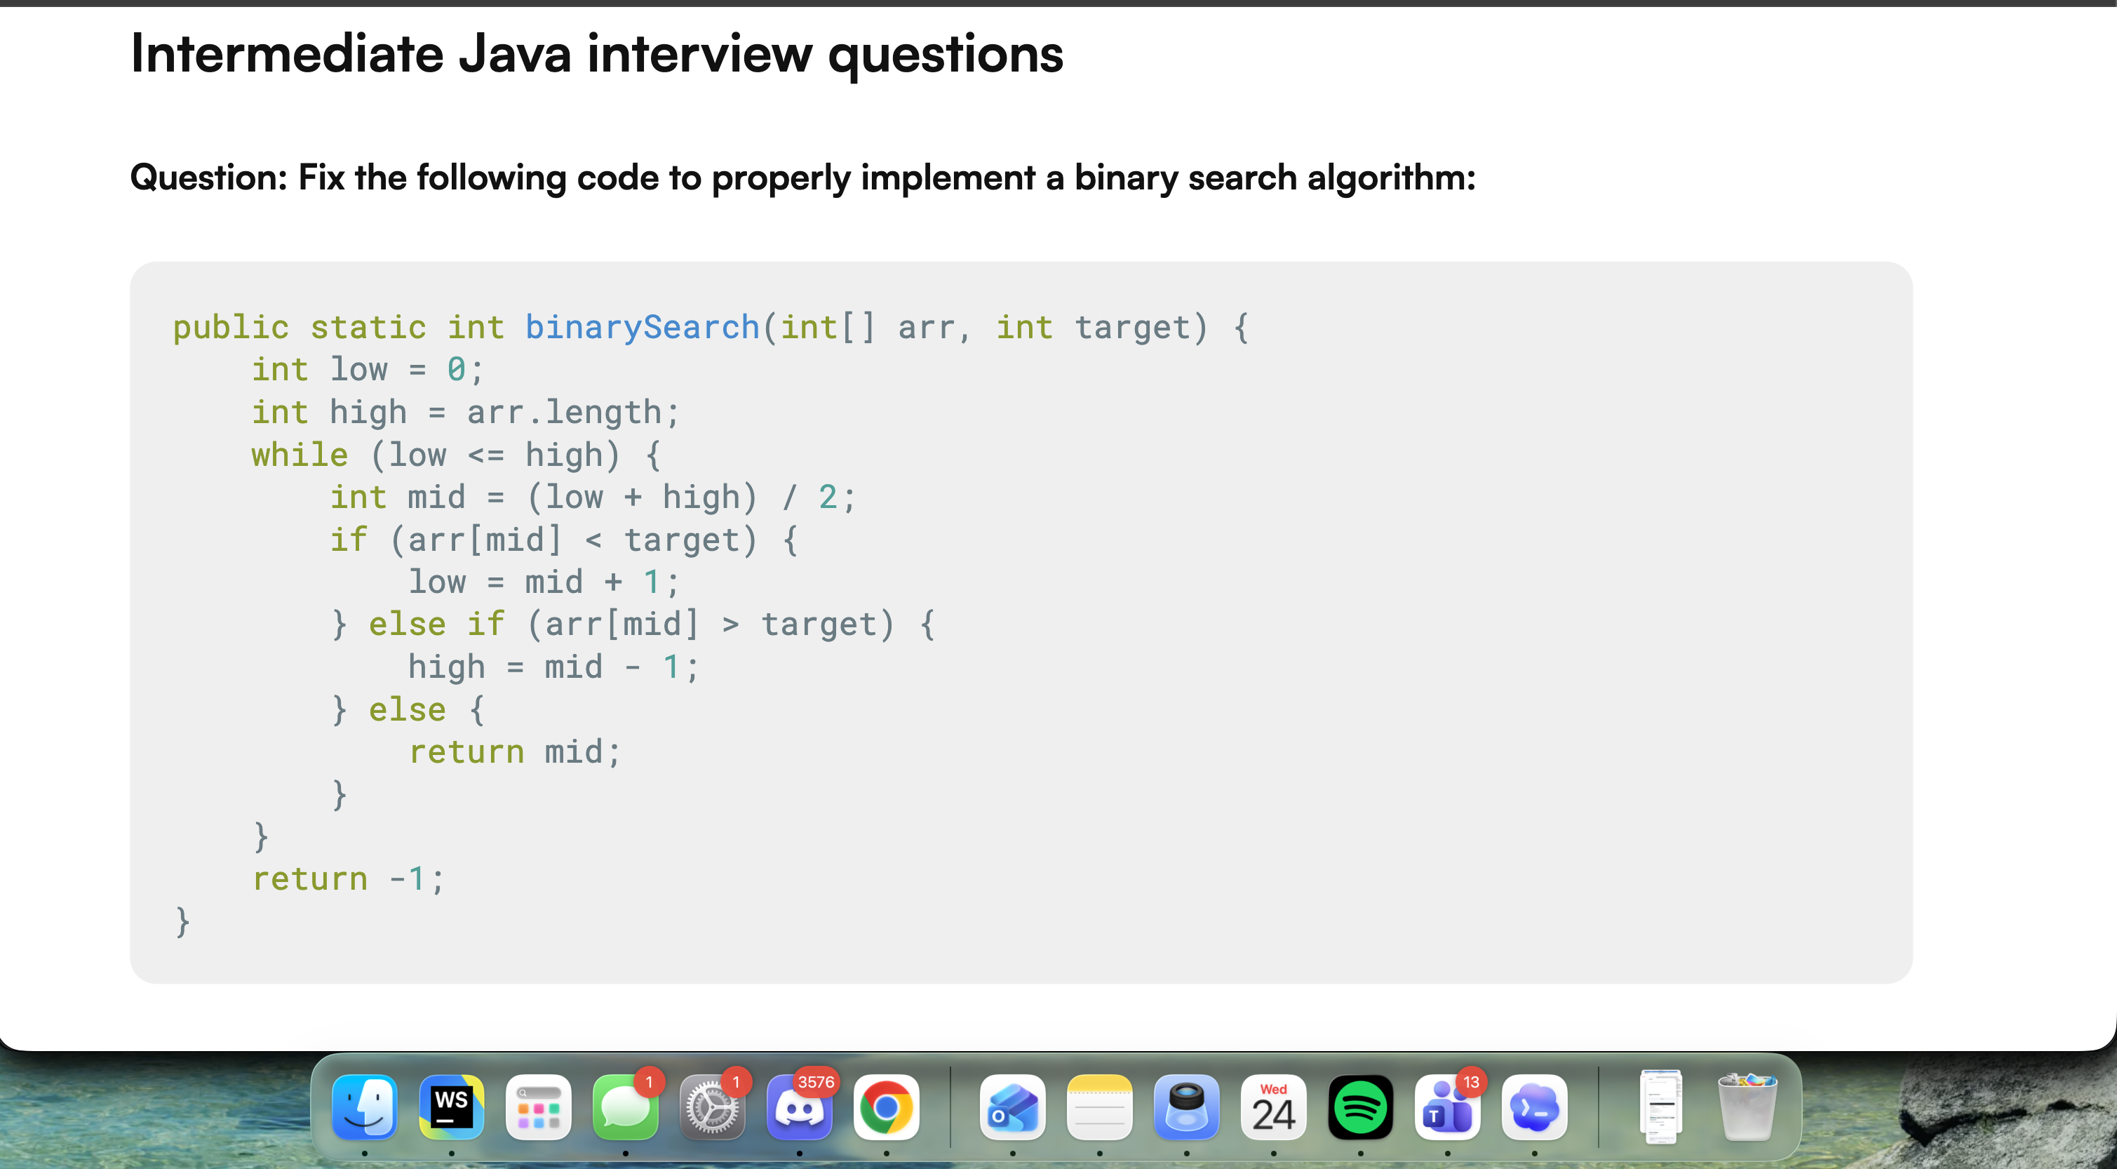This screenshot has width=2117, height=1169.
Task: Open the Trash in the dock
Action: click(1748, 1107)
